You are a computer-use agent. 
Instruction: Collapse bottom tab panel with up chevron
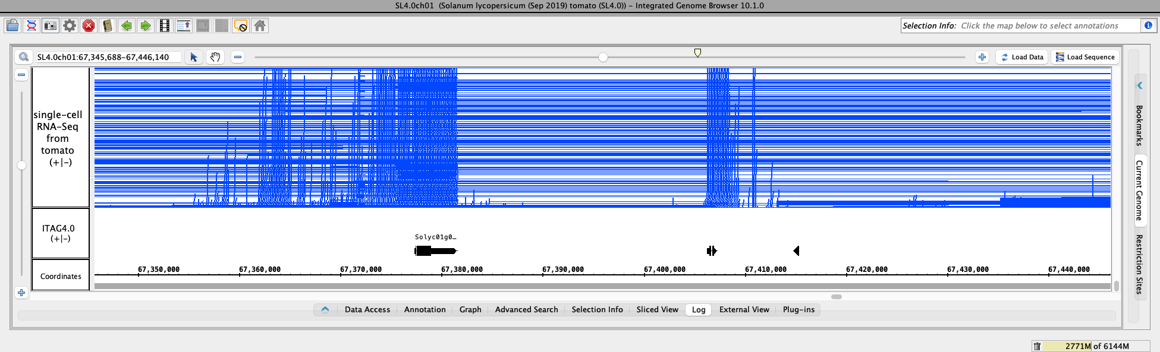(x=325, y=309)
